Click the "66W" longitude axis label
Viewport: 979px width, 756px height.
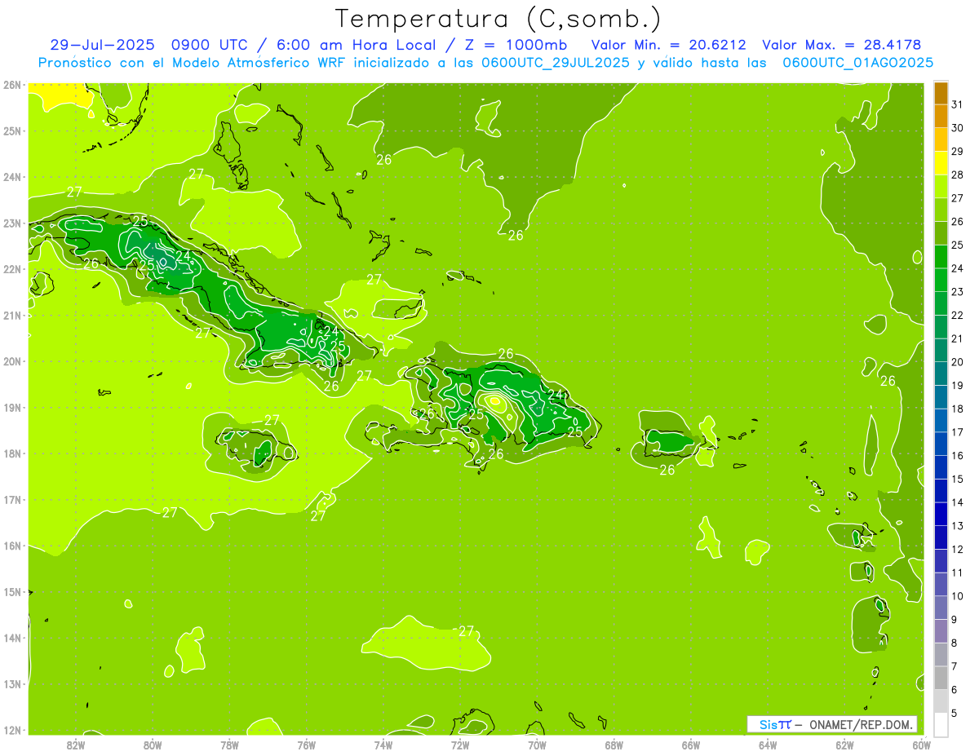pos(691,745)
